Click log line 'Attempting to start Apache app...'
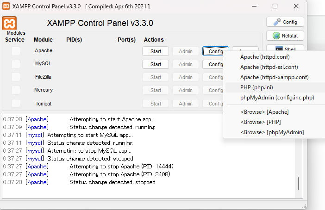Viewport: 325px width, 210px height. coord(112,119)
